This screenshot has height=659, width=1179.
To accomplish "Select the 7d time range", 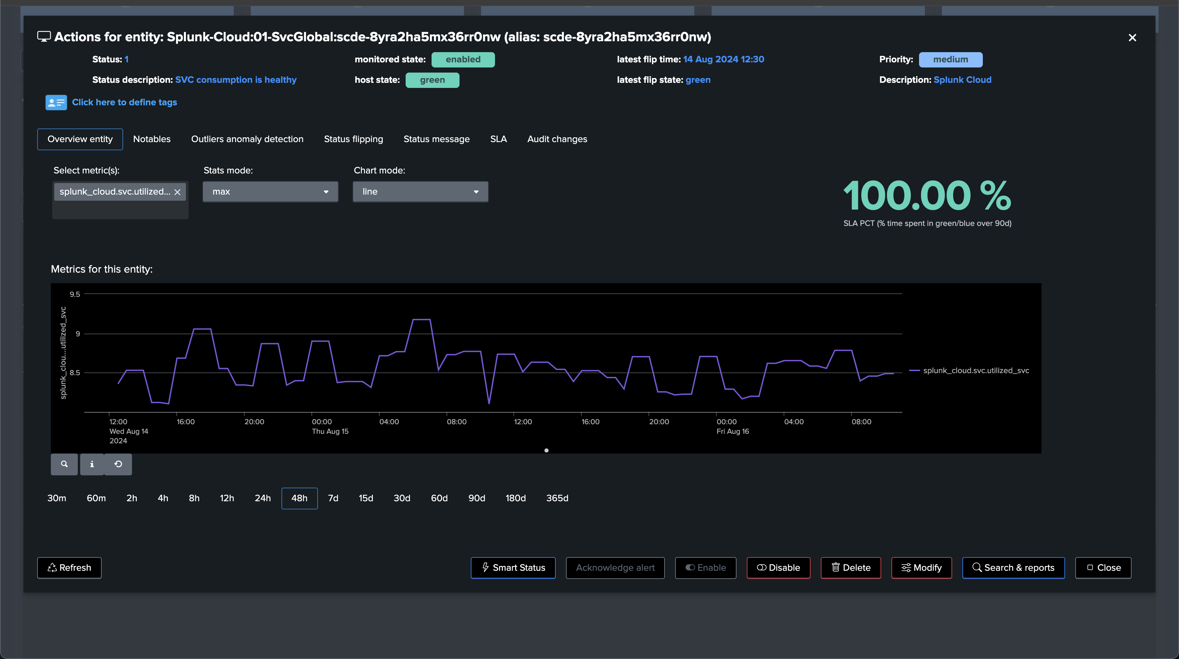I will (333, 498).
